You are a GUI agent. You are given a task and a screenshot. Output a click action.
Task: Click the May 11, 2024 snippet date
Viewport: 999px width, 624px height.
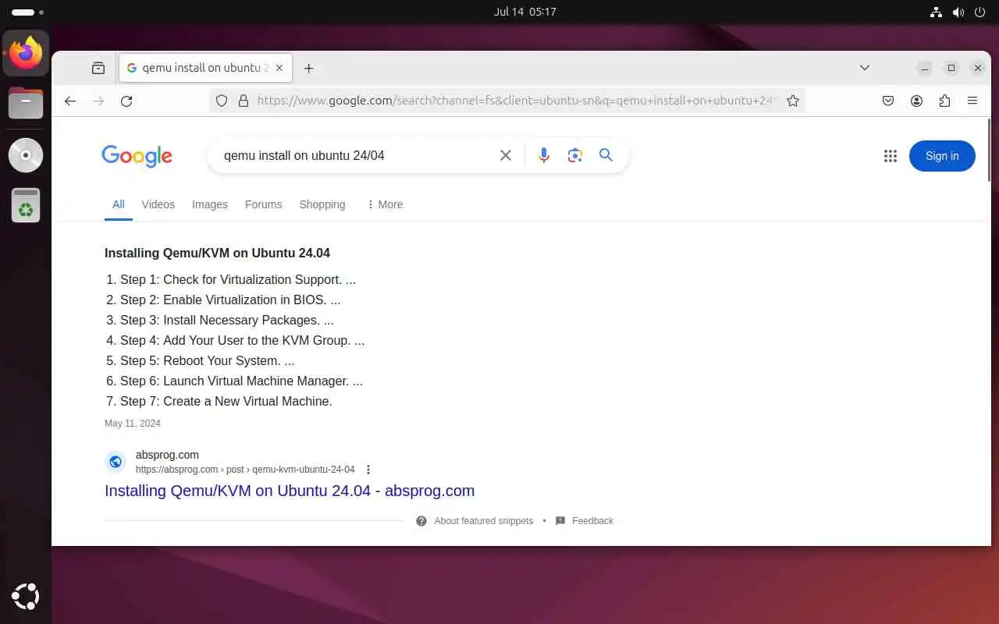133,424
